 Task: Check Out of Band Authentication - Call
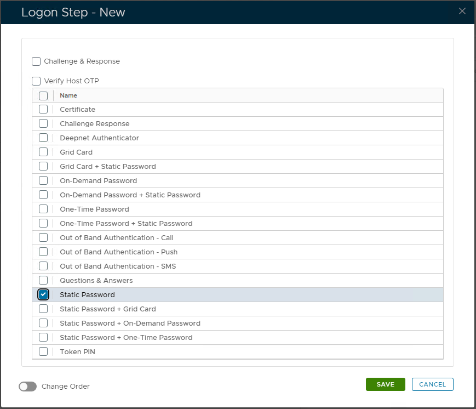[x=43, y=238]
